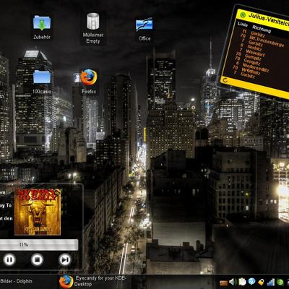The height and width of the screenshot is (289, 289).
Task: Click the Linie column header
Action: coord(243,24)
